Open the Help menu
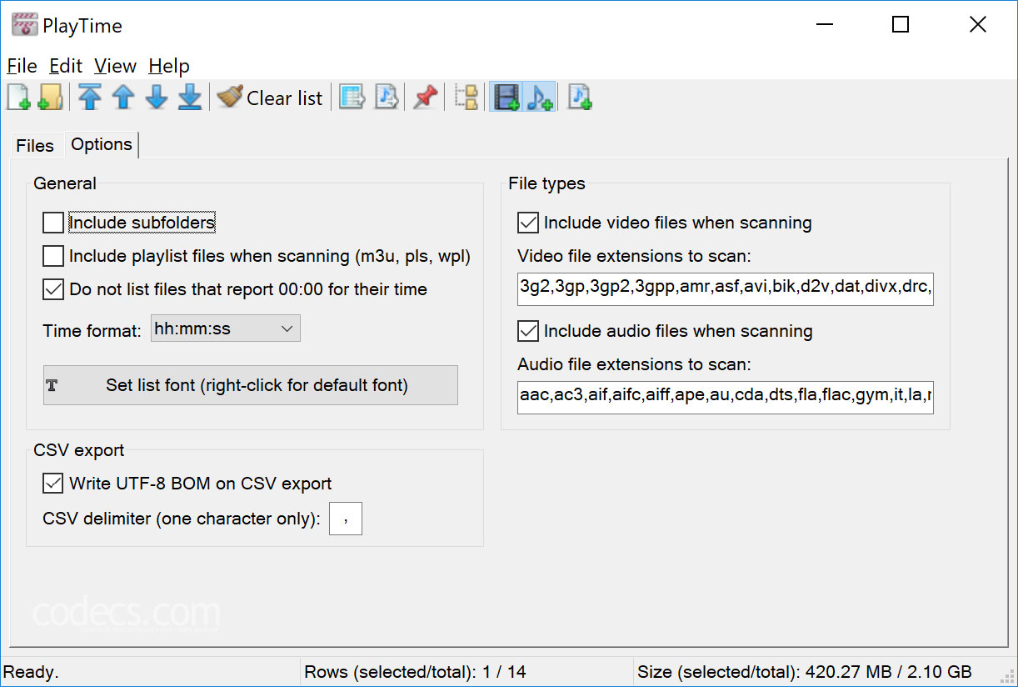Screen dimensions: 1018x687 pyautogui.click(x=169, y=66)
